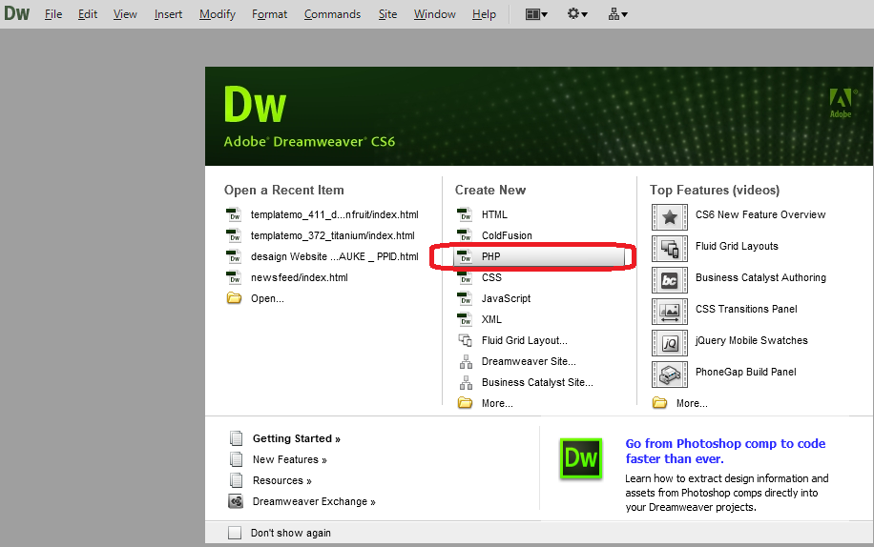Click the green Dw logo thumbnail in promo

point(581,458)
